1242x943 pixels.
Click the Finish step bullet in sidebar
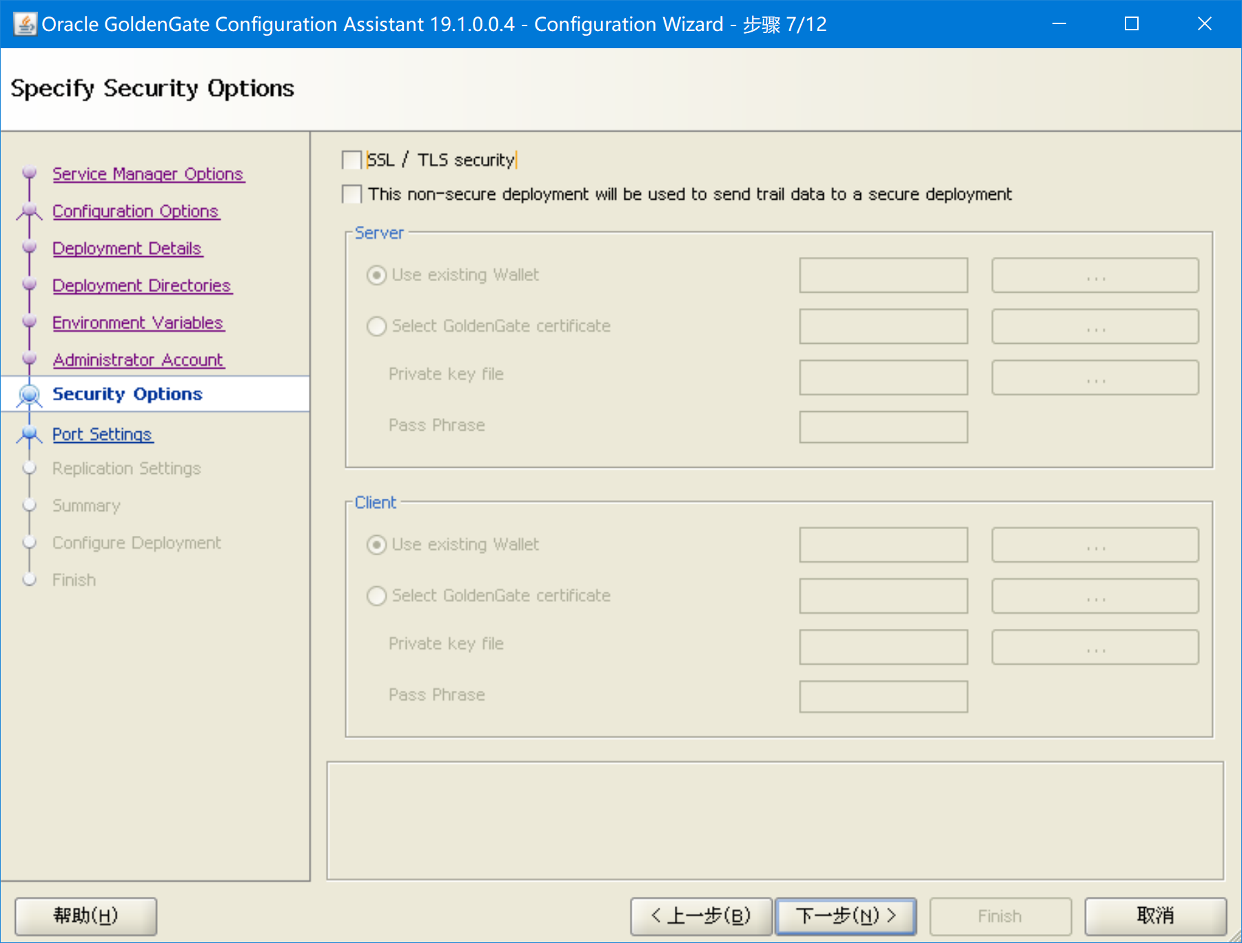pos(29,579)
